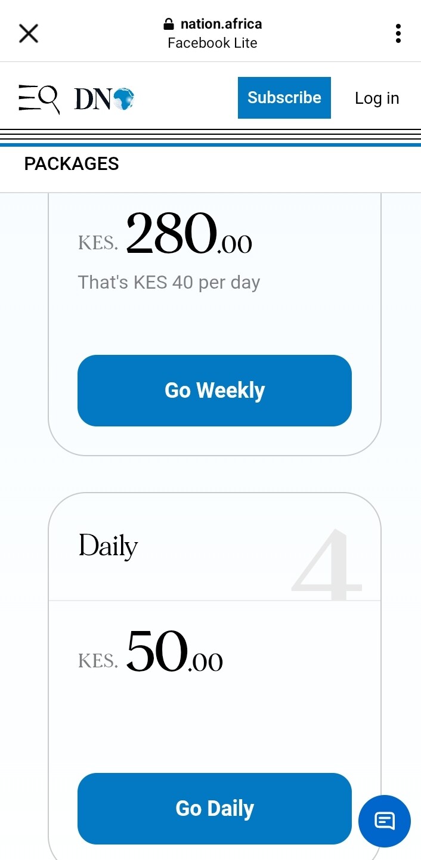Viewport: 421px width, 860px height.
Task: Click the Log in link
Action: point(377,98)
